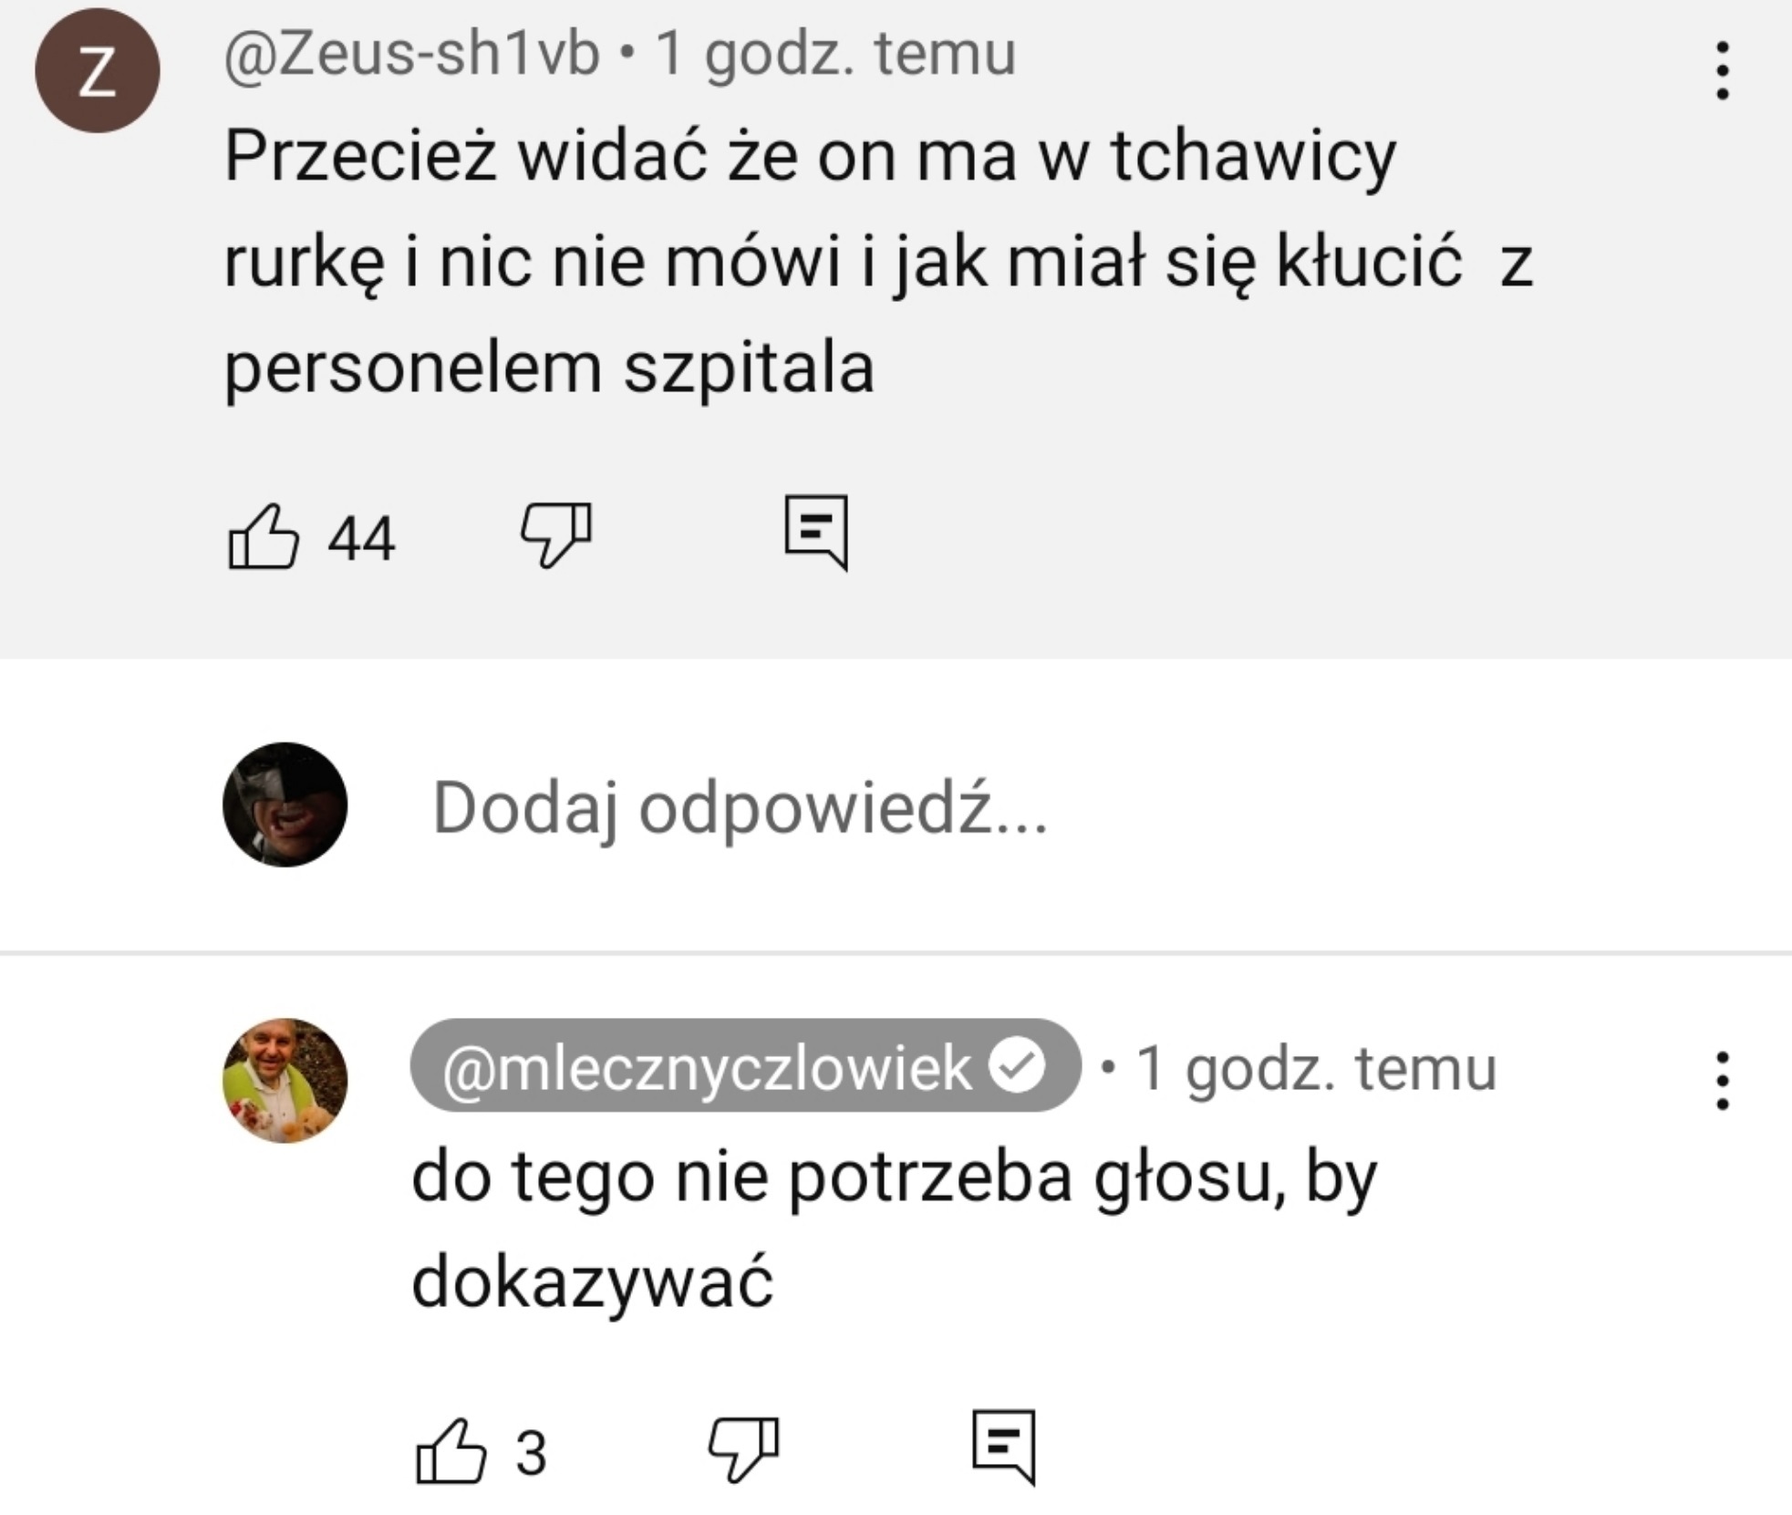This screenshot has height=1515, width=1792.
Task: Click reply icon under mlecznyczlowiek comment
Action: (x=1003, y=1447)
